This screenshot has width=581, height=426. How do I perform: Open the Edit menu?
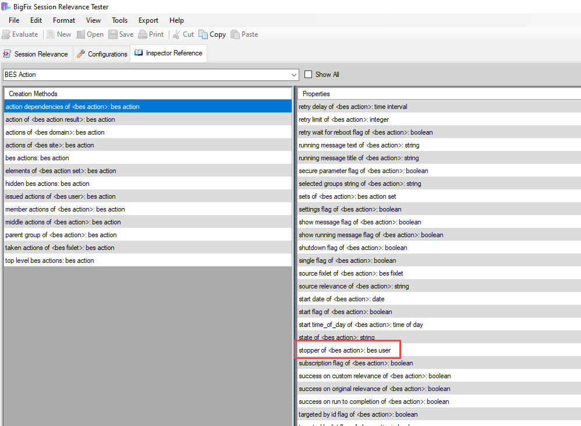(x=36, y=20)
